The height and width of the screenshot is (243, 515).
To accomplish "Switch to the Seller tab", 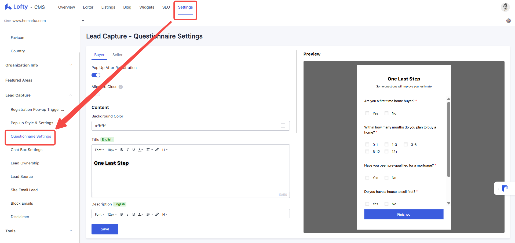I will (117, 55).
